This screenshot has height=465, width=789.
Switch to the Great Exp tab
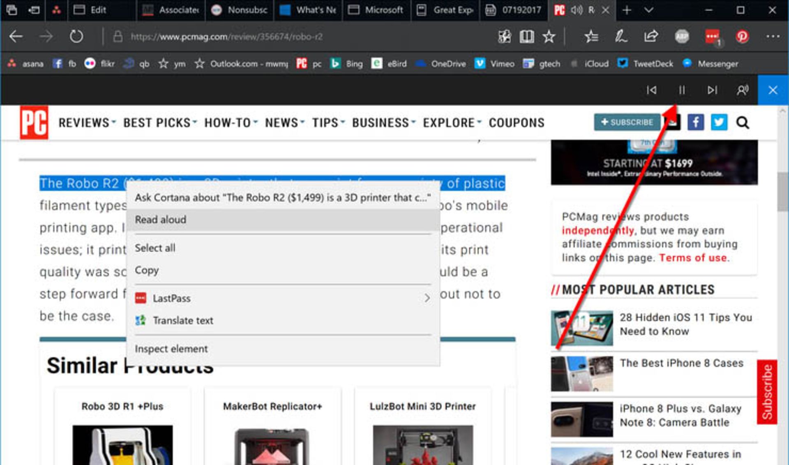pyautogui.click(x=445, y=10)
